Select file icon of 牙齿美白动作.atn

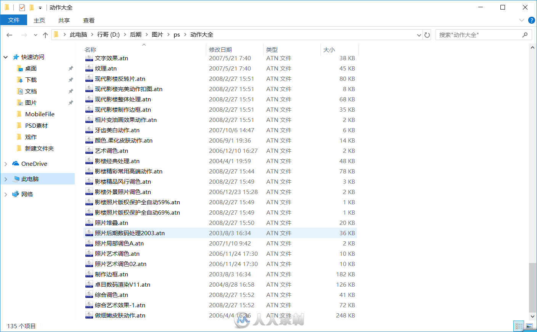click(89, 130)
